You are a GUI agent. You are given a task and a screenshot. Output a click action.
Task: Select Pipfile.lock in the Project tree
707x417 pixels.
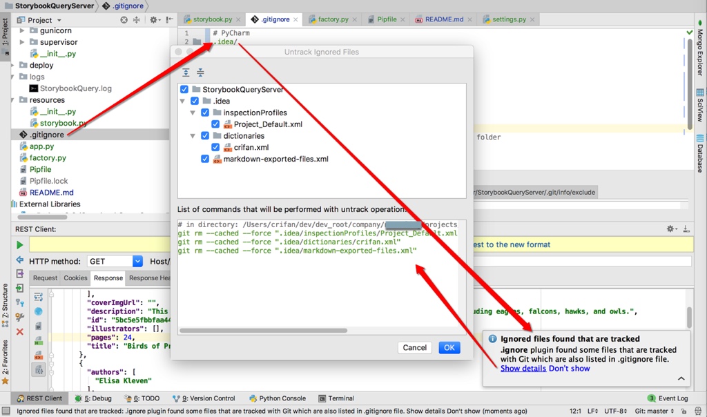pos(48,181)
